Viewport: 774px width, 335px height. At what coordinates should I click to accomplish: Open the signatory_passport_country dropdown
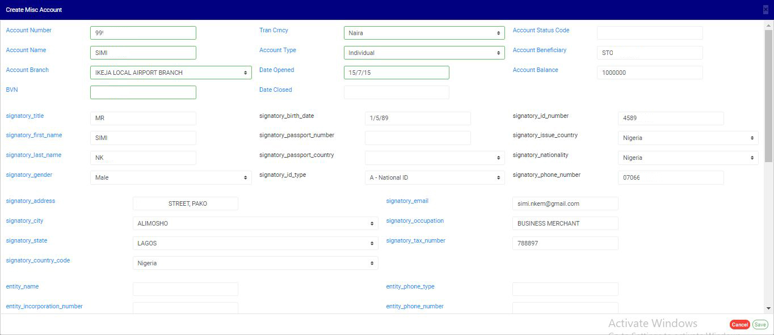pos(434,158)
